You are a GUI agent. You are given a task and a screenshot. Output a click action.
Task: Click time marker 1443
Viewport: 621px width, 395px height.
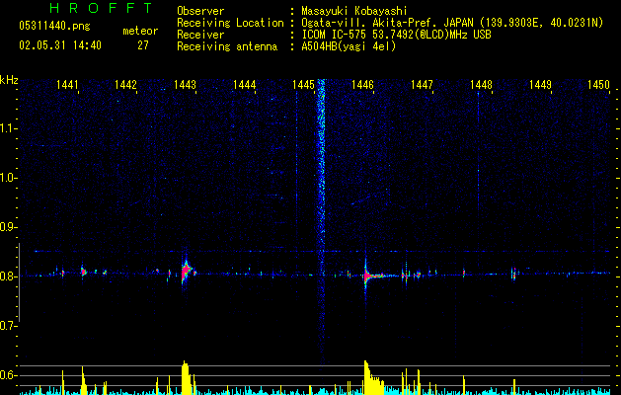click(x=185, y=85)
